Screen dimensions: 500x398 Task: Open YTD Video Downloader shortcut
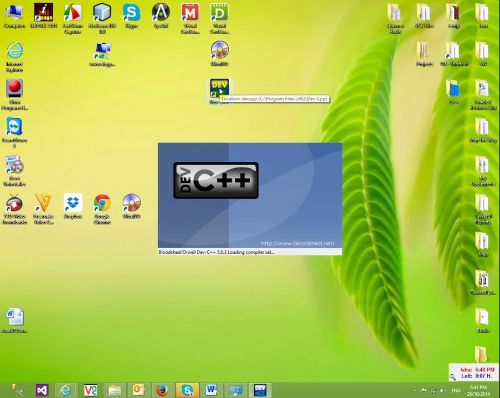[14, 209]
